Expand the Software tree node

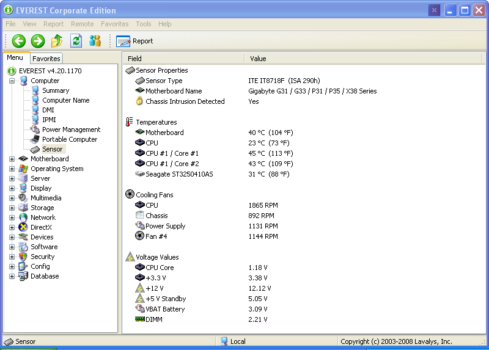pos(12,247)
